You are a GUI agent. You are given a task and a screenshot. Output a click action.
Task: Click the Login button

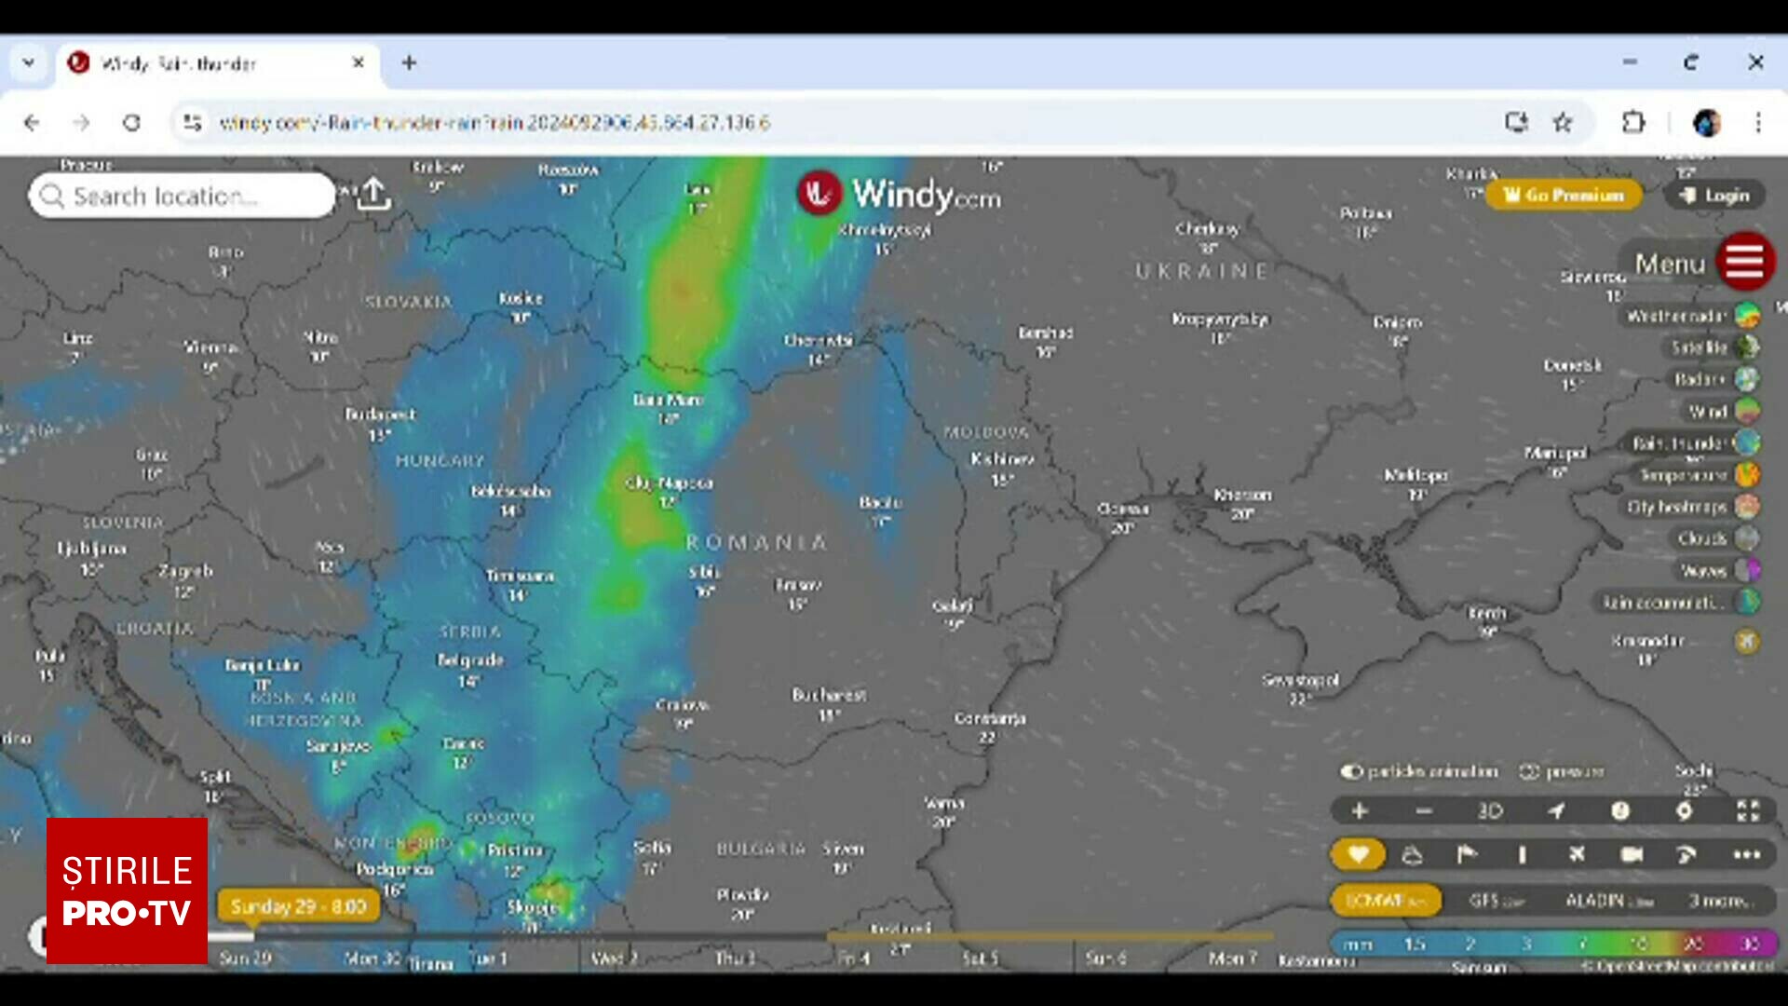(1714, 195)
